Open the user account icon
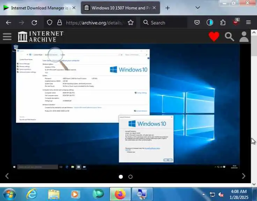The image size is (257, 201). pos(244,37)
